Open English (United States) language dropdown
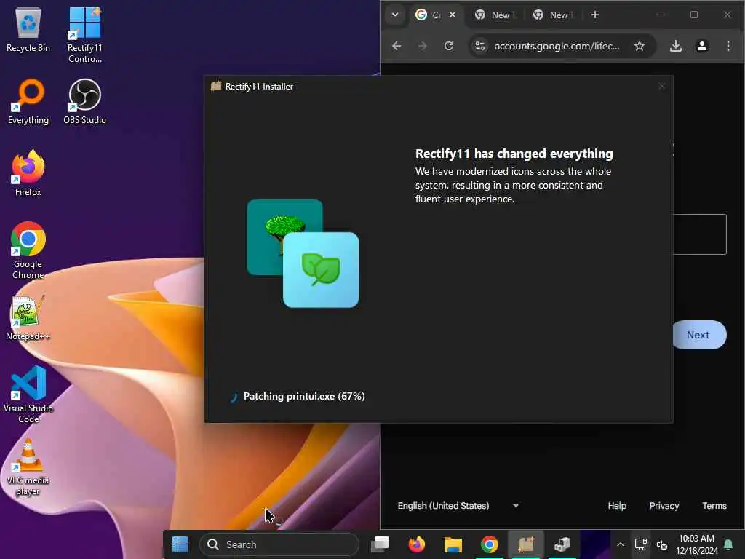Screen dimensions: 745x559 point(458,506)
